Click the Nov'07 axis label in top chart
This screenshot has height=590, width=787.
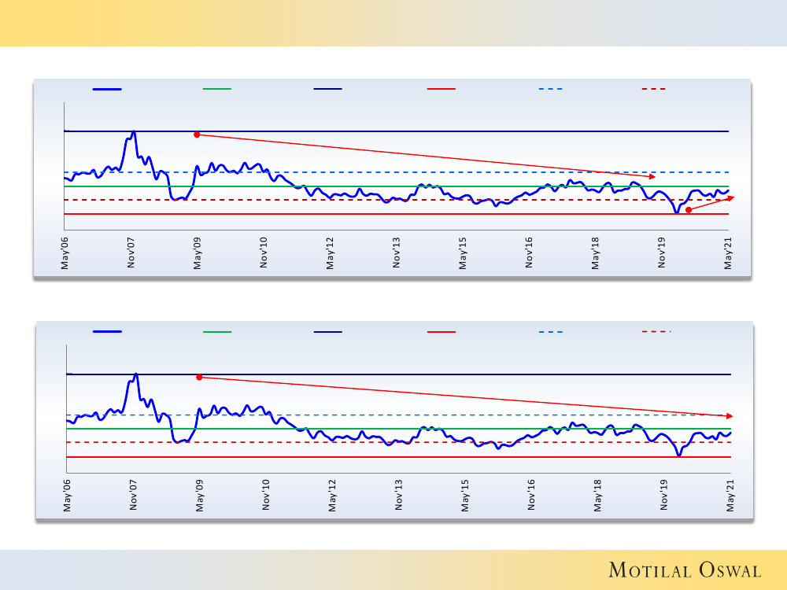[131, 253]
